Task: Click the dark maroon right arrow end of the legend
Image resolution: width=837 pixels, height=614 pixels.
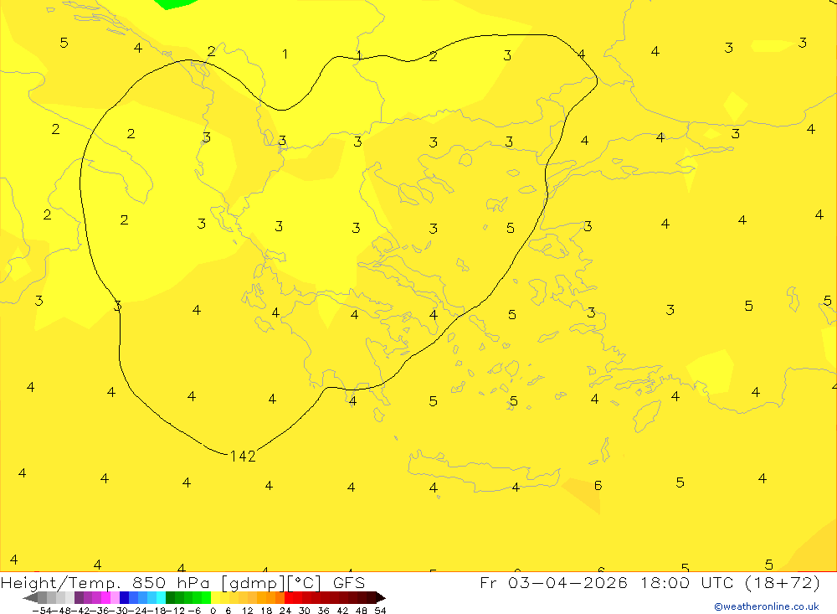Action: [x=380, y=598]
